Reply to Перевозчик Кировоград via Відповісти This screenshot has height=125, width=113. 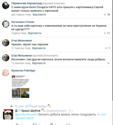point(39,14)
